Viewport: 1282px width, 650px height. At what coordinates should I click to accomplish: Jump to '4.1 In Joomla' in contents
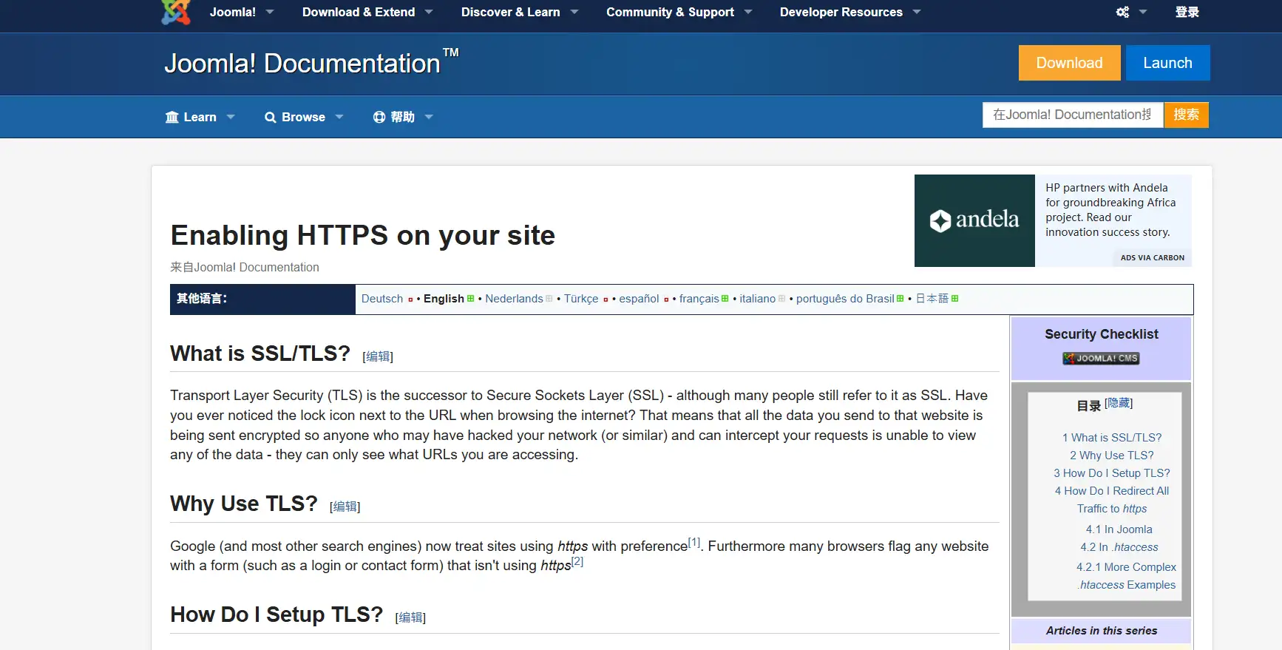1119,529
